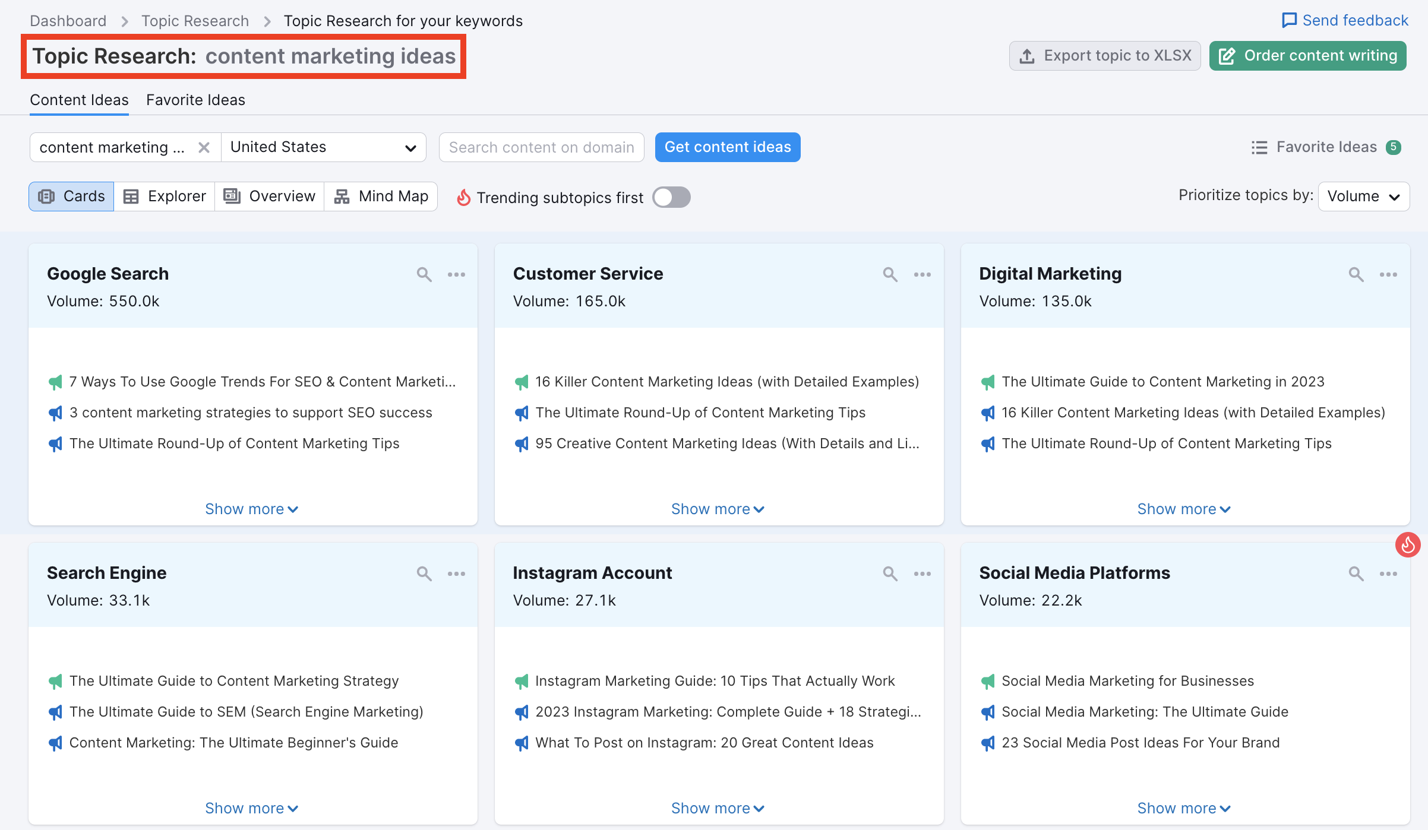This screenshot has width=1428, height=830.
Task: Open 16 Killer Content Marketing Ideas in Customer Service
Action: point(727,382)
